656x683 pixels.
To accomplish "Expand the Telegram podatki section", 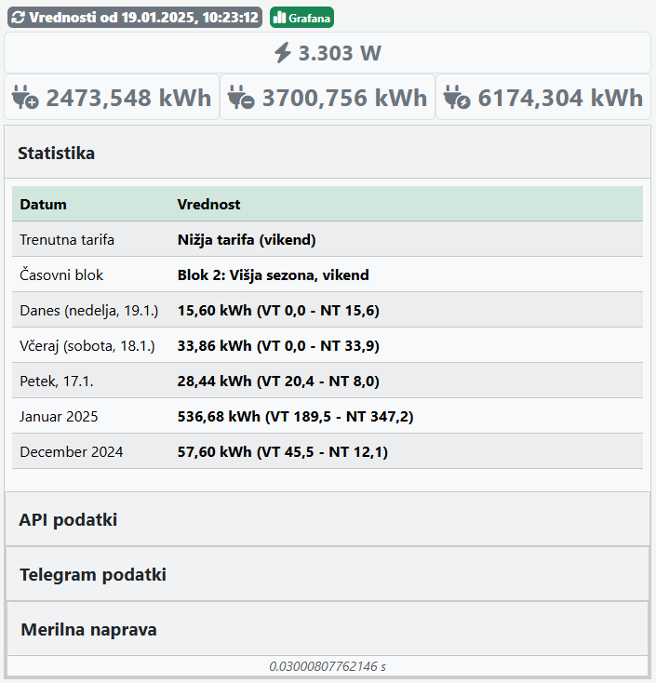I will pyautogui.click(x=328, y=574).
